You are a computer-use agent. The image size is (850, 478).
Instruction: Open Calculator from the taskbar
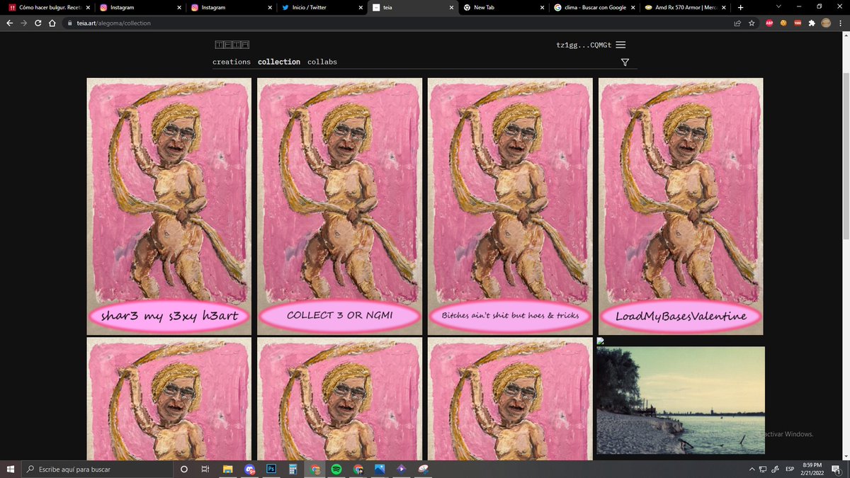point(292,469)
